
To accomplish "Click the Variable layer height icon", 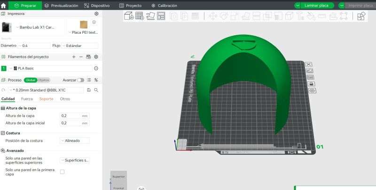I will (195, 16).
